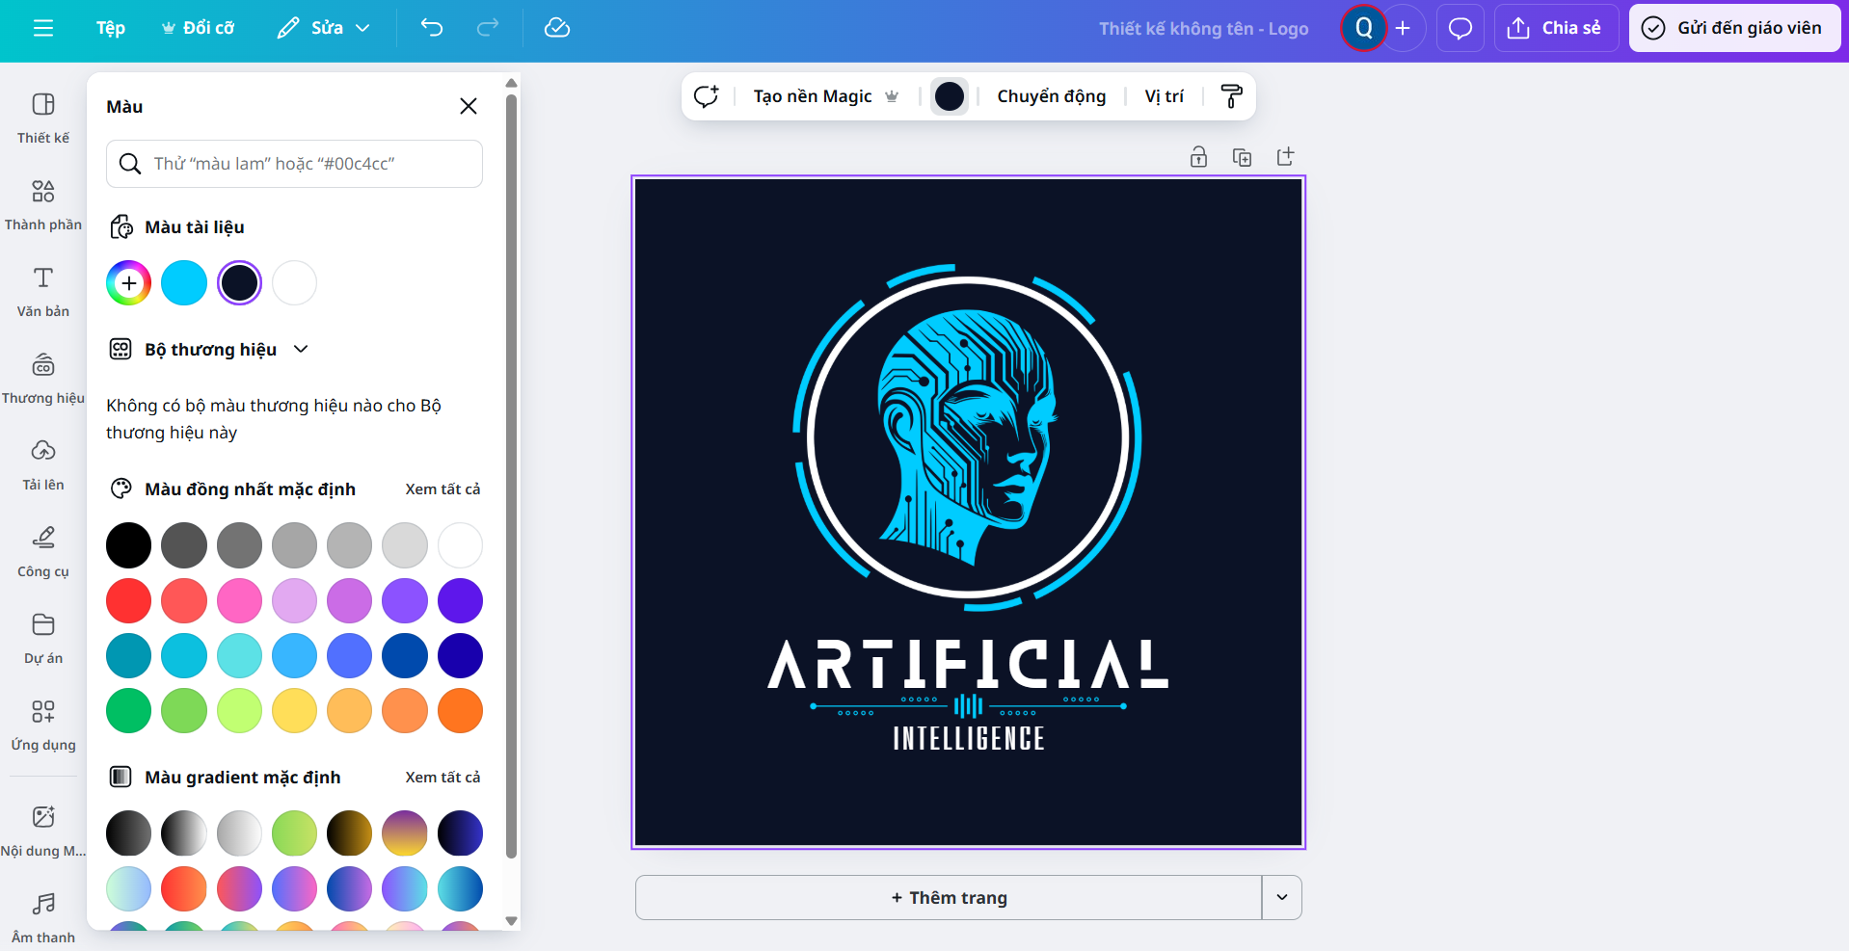The image size is (1849, 951).
Task: Open the Văn bản text panel
Action: (x=43, y=290)
